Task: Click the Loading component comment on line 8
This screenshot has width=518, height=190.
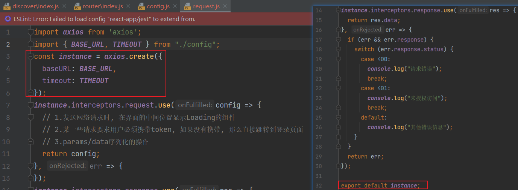Action: pyautogui.click(x=139, y=118)
